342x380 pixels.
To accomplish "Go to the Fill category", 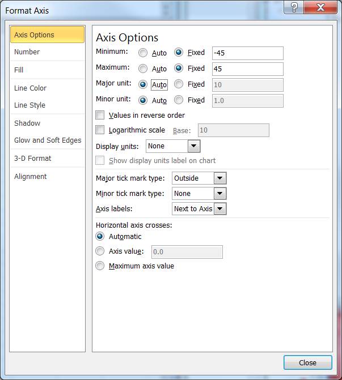I will (19, 70).
